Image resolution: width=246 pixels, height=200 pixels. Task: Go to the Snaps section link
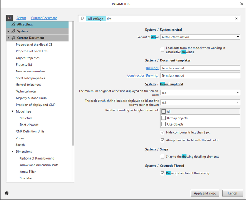pos(164,149)
